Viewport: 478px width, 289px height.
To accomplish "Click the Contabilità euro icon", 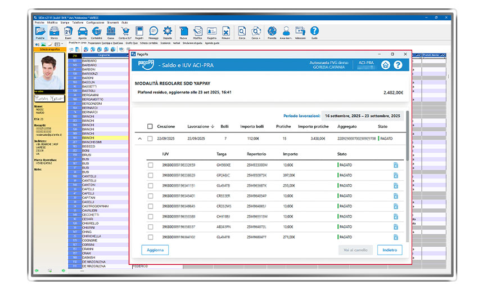I will (97, 33).
